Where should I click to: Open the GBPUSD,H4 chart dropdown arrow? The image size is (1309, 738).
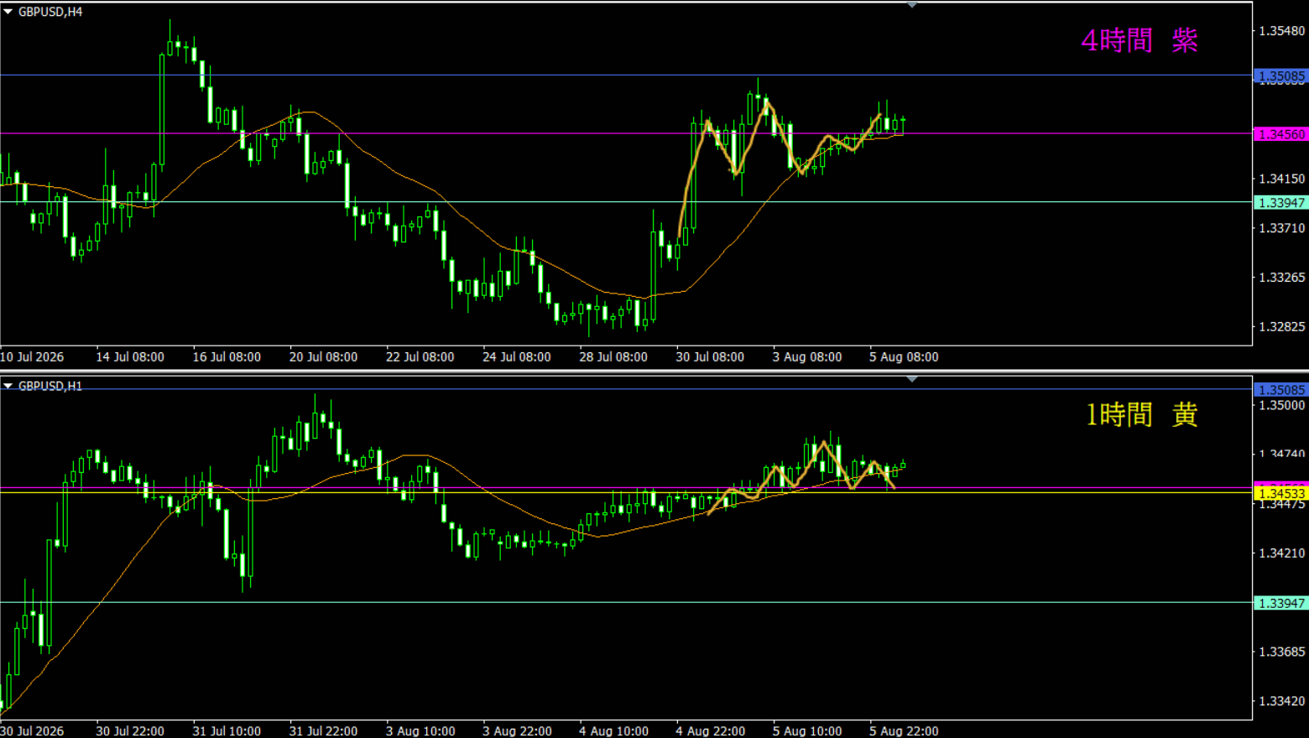8,12
